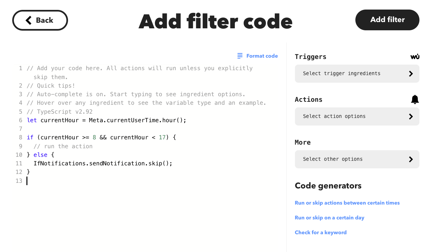
Task: Click the back arrow inside the Back button
Action: point(28,20)
